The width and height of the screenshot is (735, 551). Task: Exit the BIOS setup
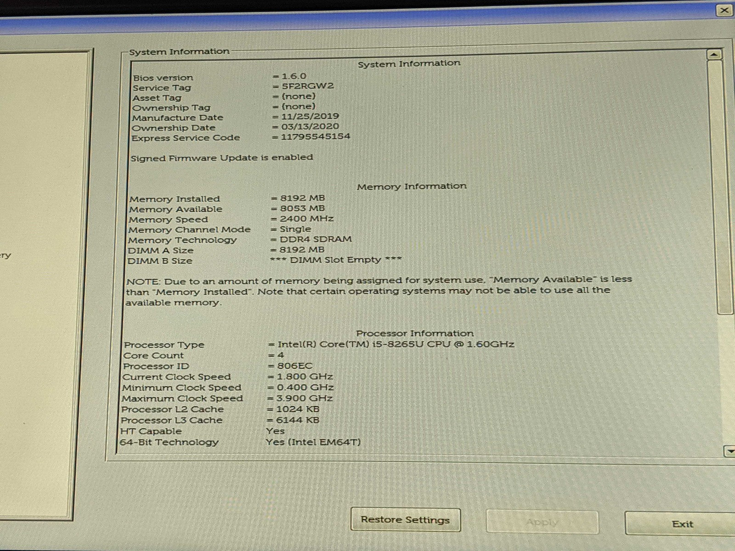tap(682, 524)
